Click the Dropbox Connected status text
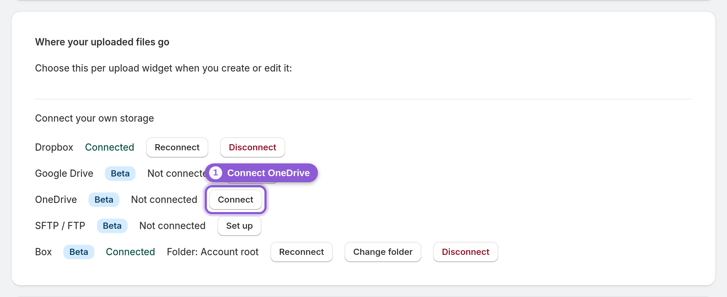The height and width of the screenshot is (297, 727). tap(110, 147)
